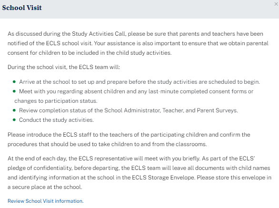The image size is (279, 208).
Task: Click the changes to participation status line
Action: (56, 101)
